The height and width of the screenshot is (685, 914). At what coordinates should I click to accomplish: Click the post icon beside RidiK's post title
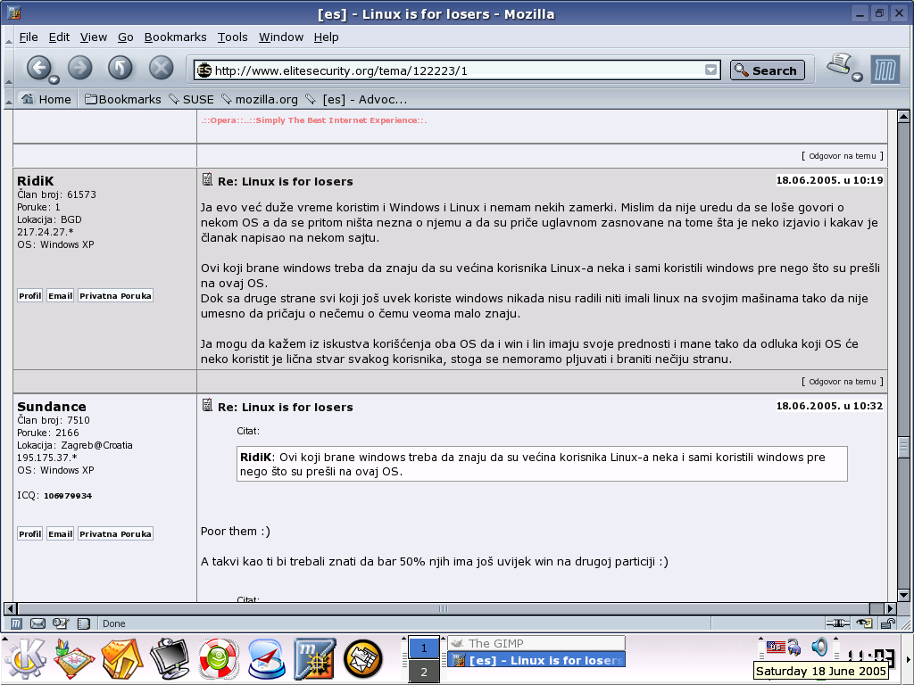pos(207,179)
